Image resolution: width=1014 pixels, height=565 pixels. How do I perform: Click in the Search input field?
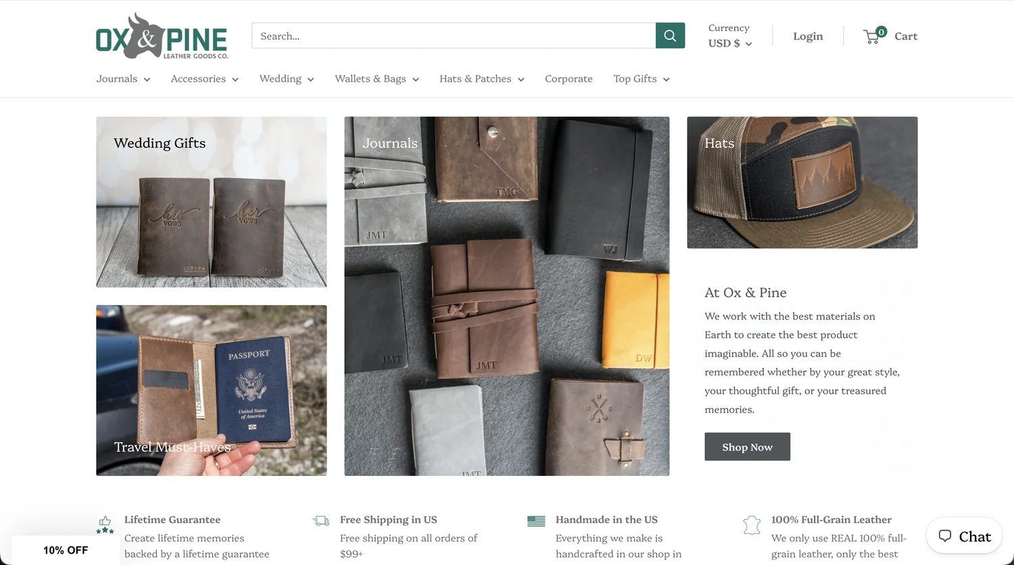[454, 36]
